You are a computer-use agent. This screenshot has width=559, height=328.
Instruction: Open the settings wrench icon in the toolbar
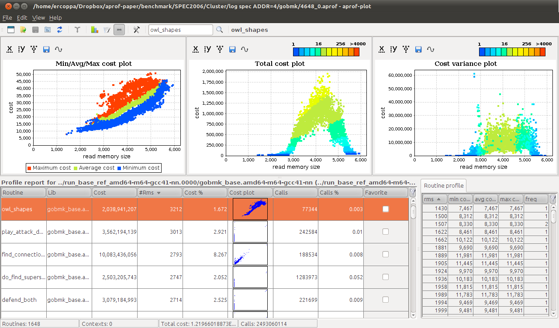pyautogui.click(x=136, y=29)
